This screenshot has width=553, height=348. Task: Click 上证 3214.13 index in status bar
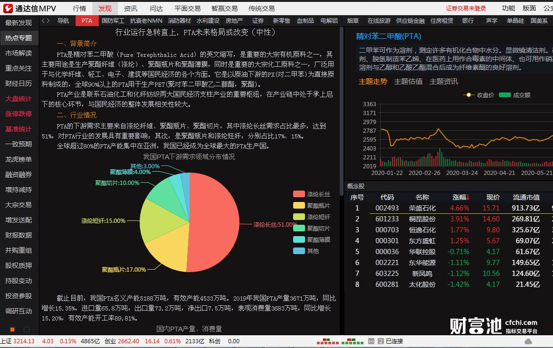[17, 341]
